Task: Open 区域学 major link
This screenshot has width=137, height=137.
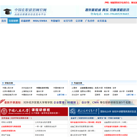Action: tap(115, 95)
